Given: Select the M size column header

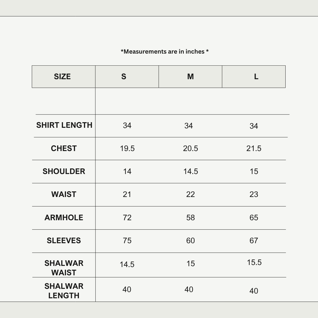Looking at the screenshot, I should 191,77.
